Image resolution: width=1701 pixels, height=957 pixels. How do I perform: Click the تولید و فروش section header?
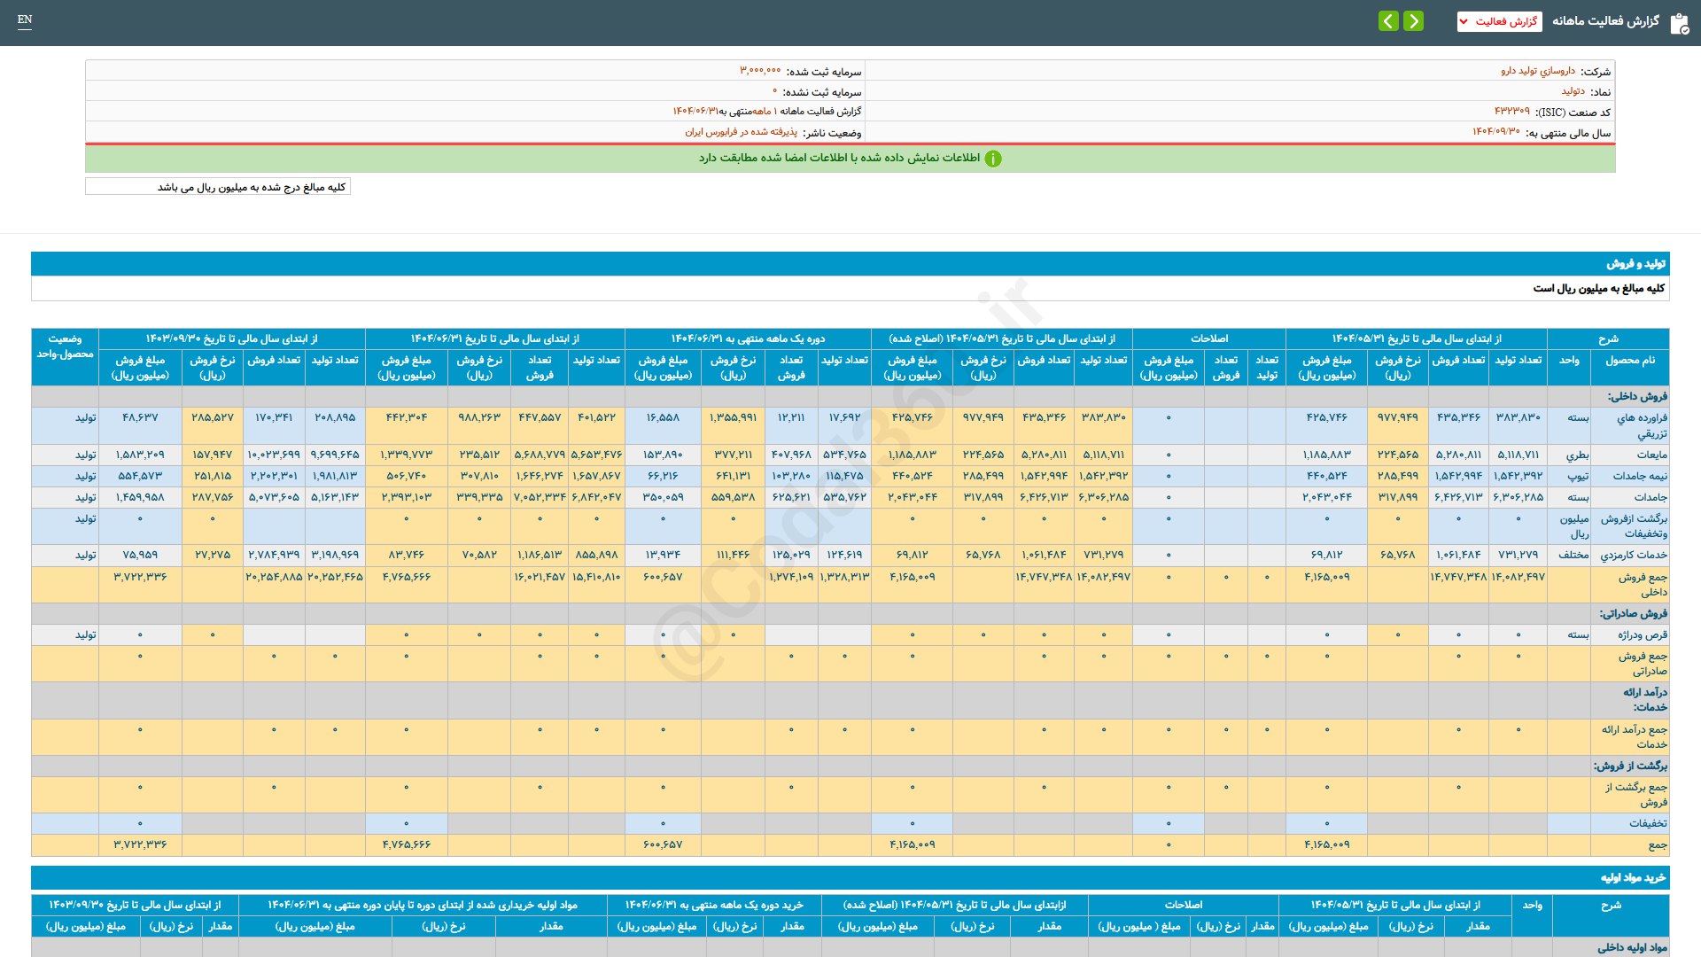(x=1635, y=264)
